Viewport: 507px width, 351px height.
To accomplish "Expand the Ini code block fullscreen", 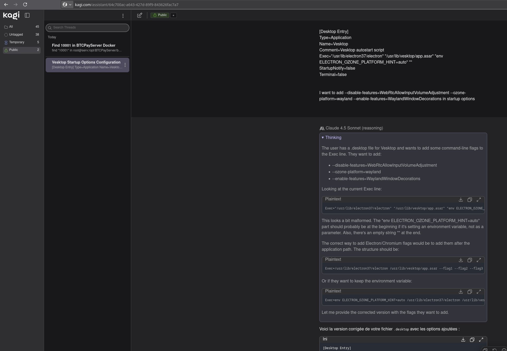I will point(481,340).
